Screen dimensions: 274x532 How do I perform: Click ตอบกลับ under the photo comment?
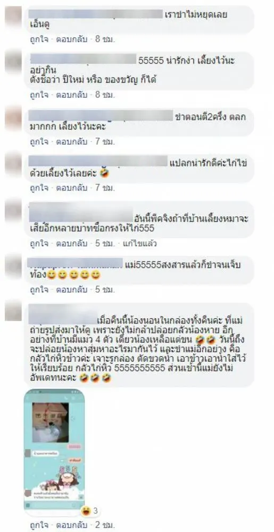(x=71, y=526)
